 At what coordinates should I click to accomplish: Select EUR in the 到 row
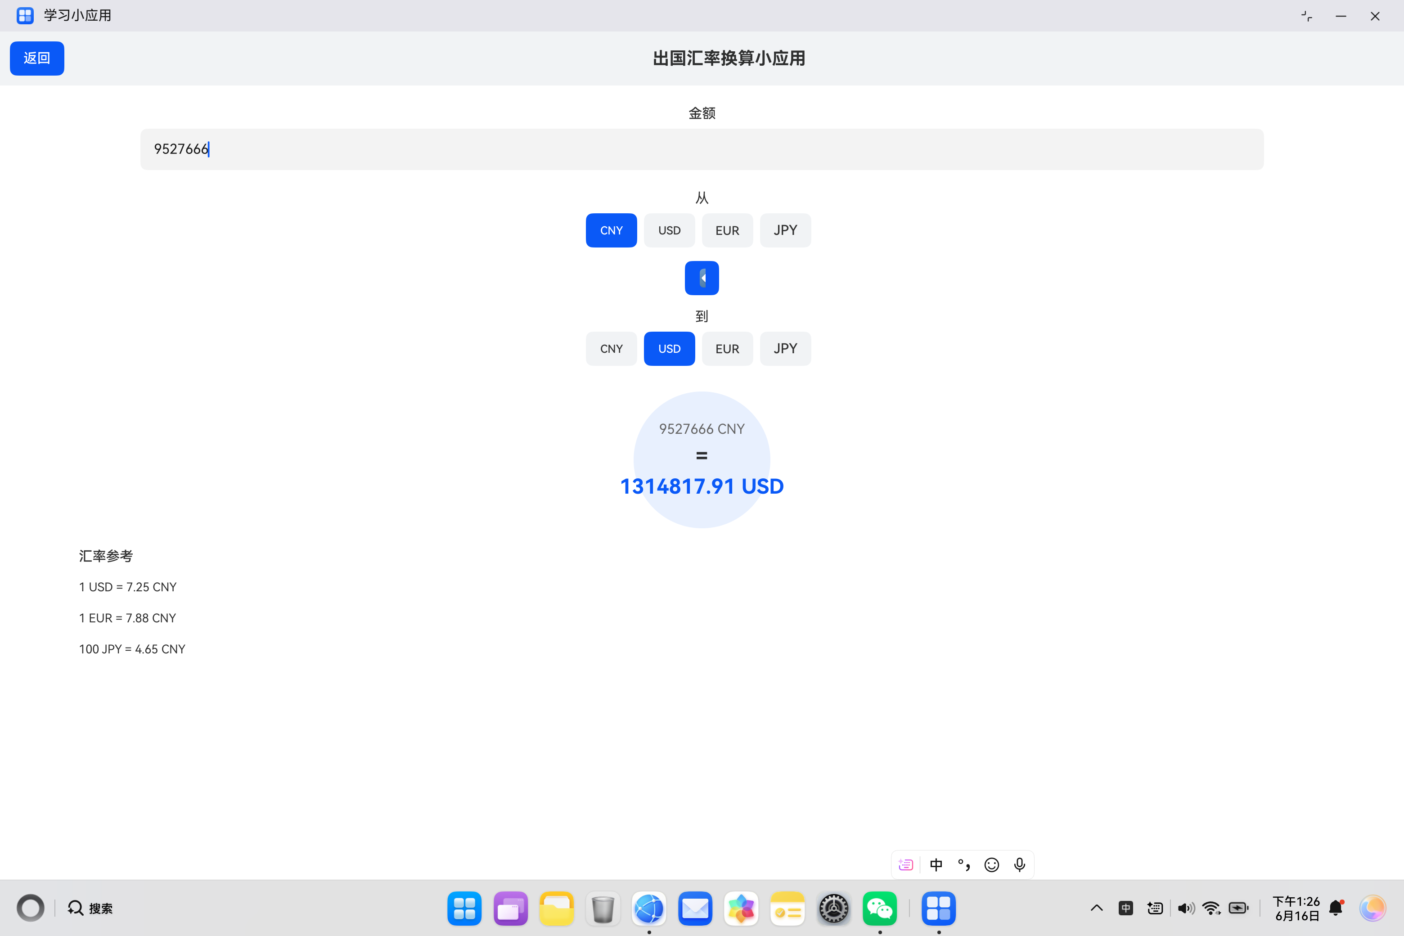(727, 349)
